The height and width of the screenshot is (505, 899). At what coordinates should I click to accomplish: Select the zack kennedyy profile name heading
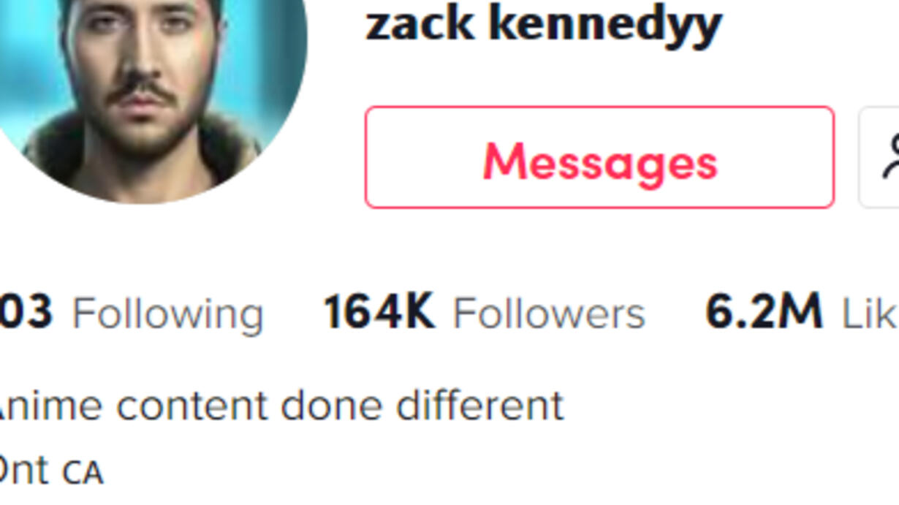click(x=543, y=24)
